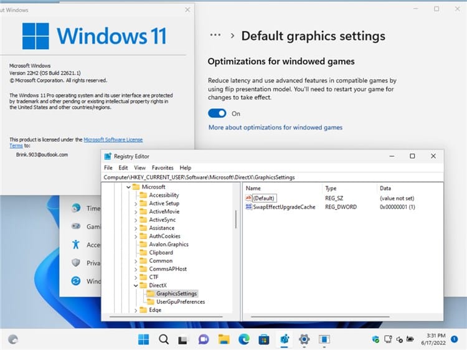
Task: Open Gaming category in Settings sidebar
Action: point(86,227)
